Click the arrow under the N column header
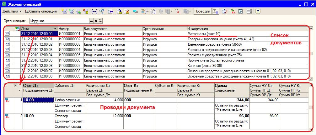 click(19, 90)
